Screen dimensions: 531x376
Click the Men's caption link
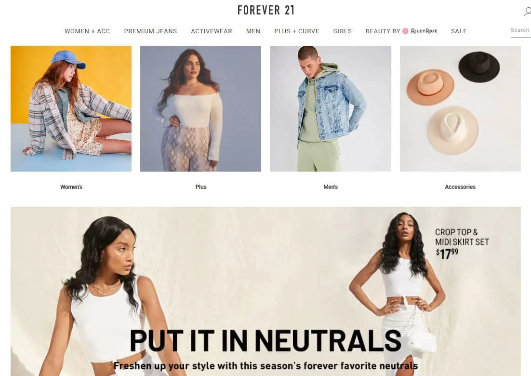coord(331,187)
